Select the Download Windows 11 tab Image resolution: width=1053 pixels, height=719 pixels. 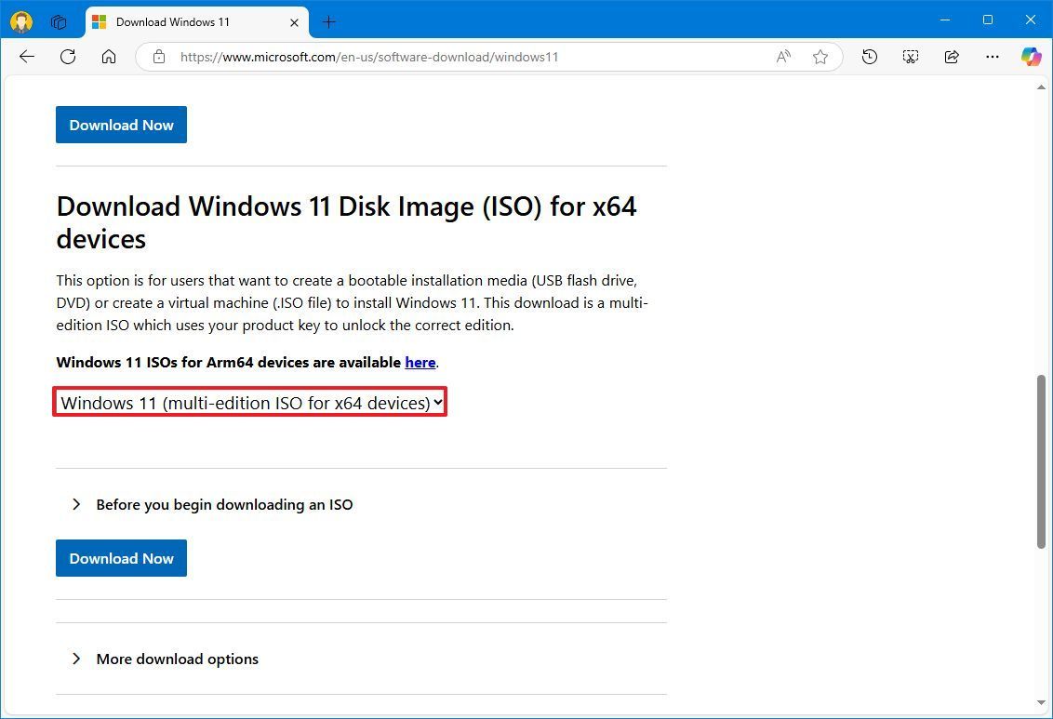(x=186, y=21)
